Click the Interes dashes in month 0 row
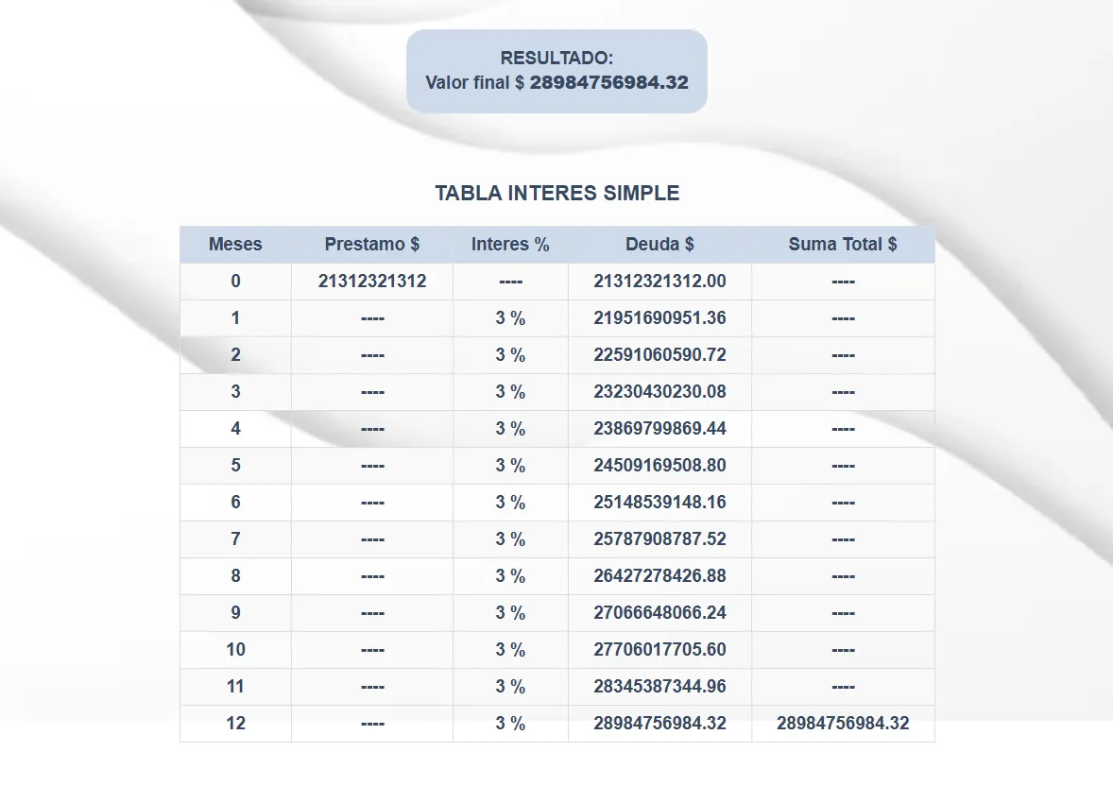This screenshot has height=786, width=1113. (x=510, y=282)
